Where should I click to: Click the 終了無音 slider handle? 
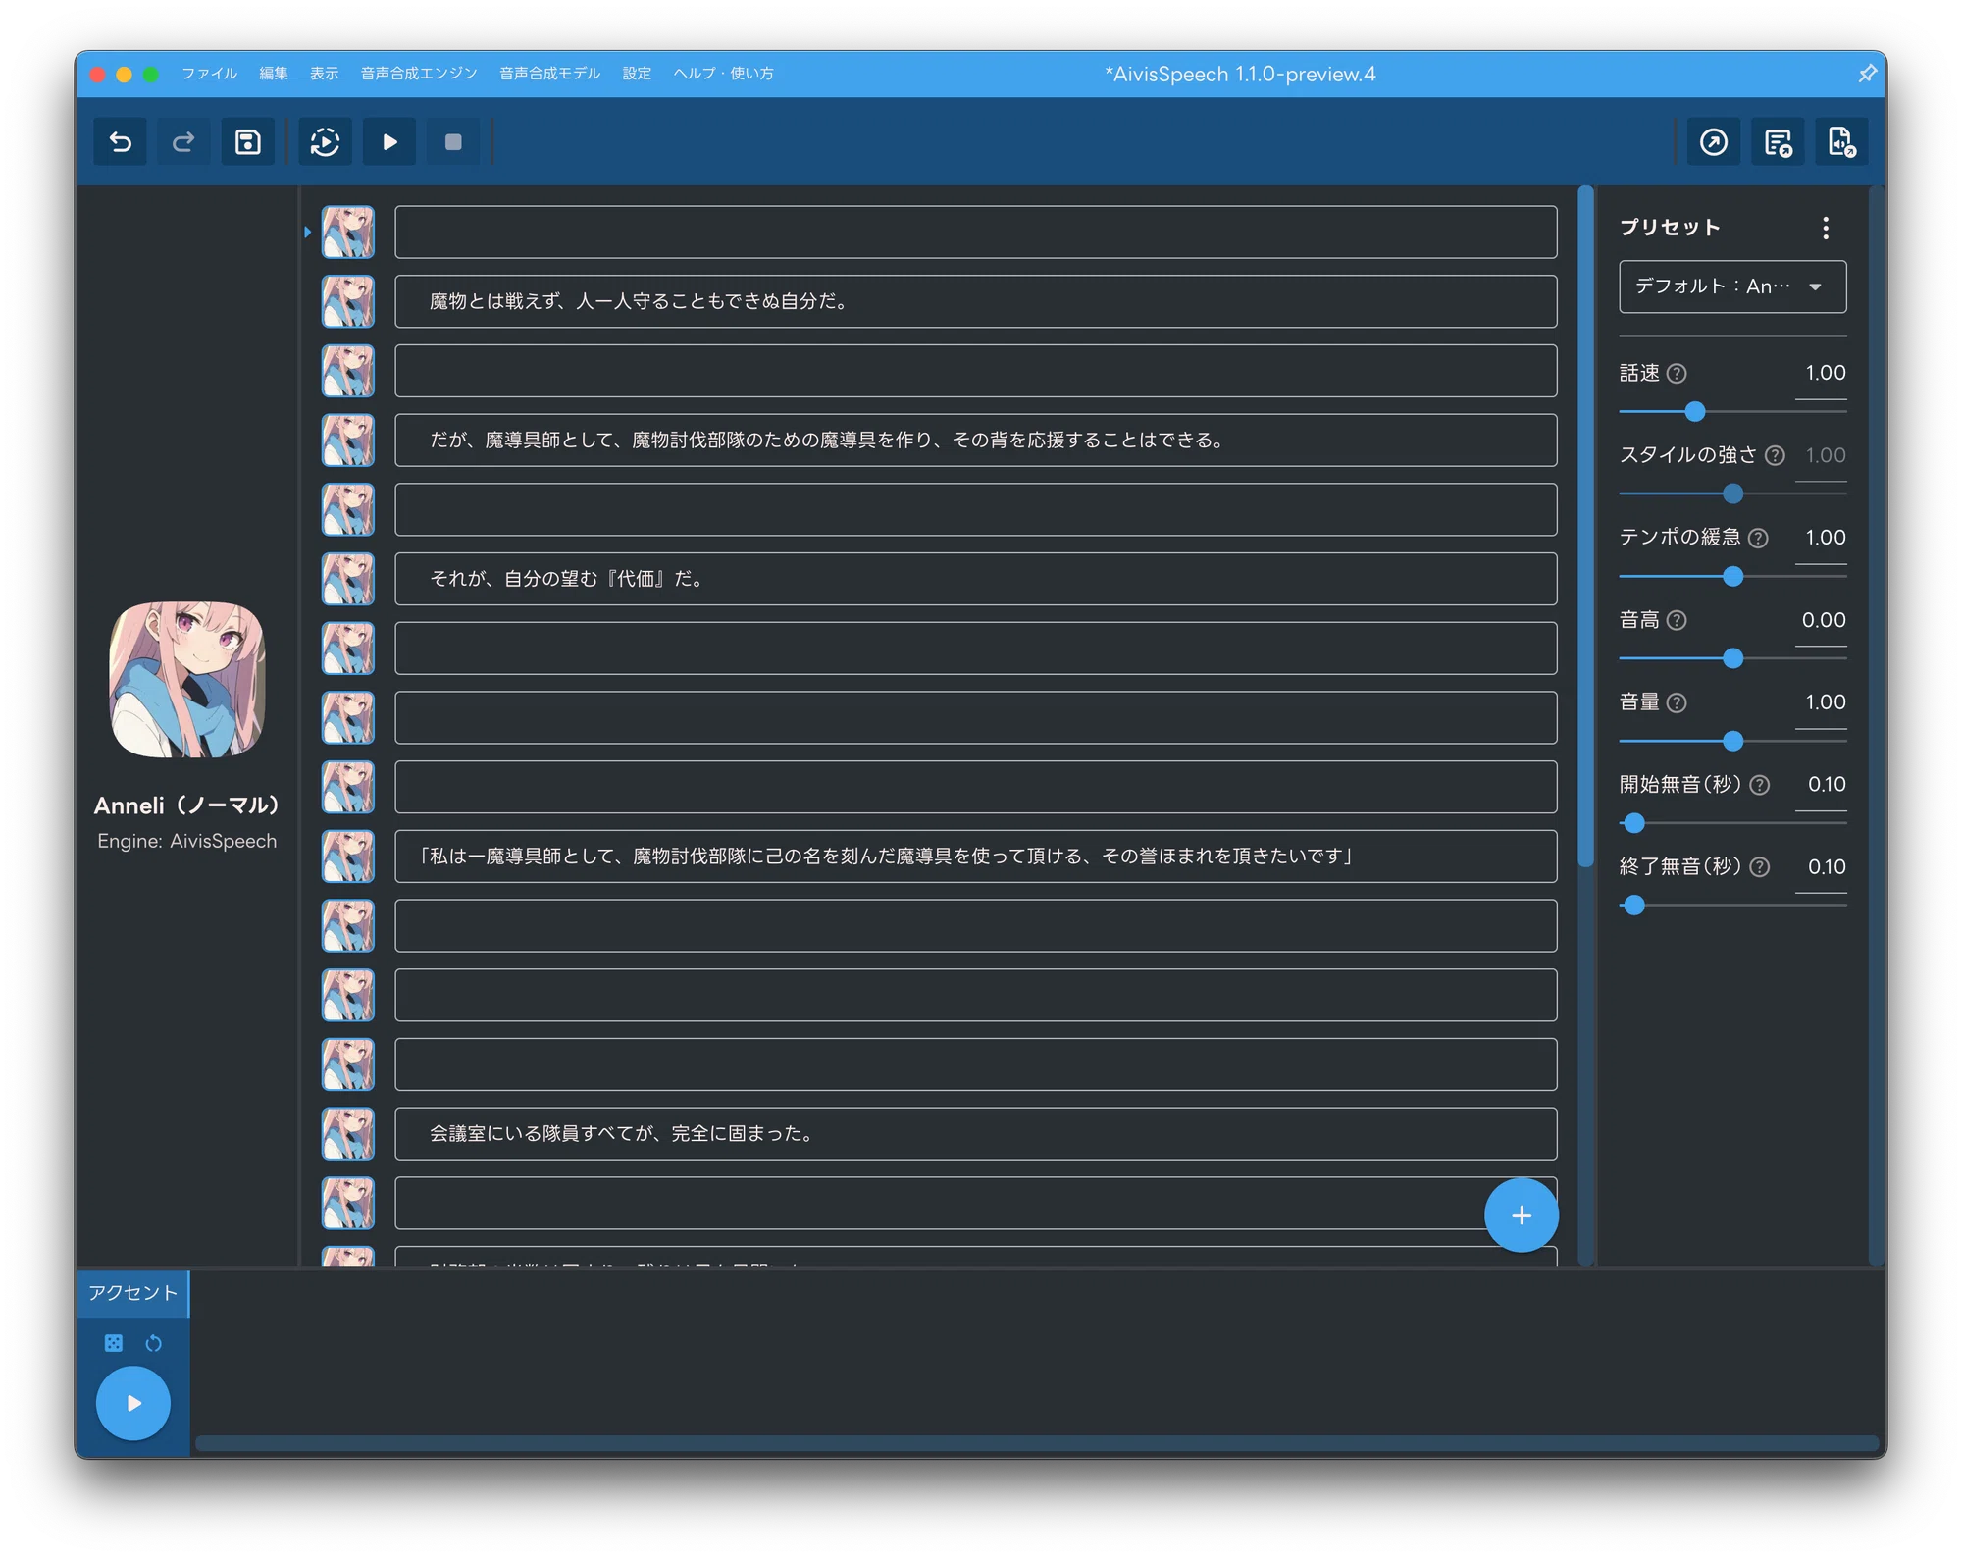1634,906
